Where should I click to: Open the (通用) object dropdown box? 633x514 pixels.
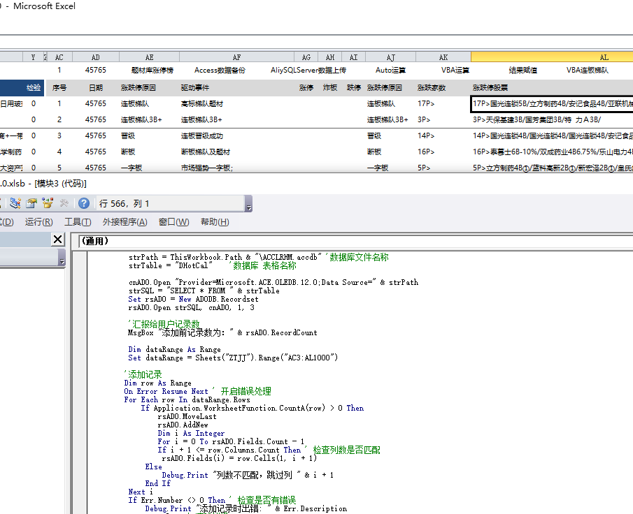tap(355, 241)
